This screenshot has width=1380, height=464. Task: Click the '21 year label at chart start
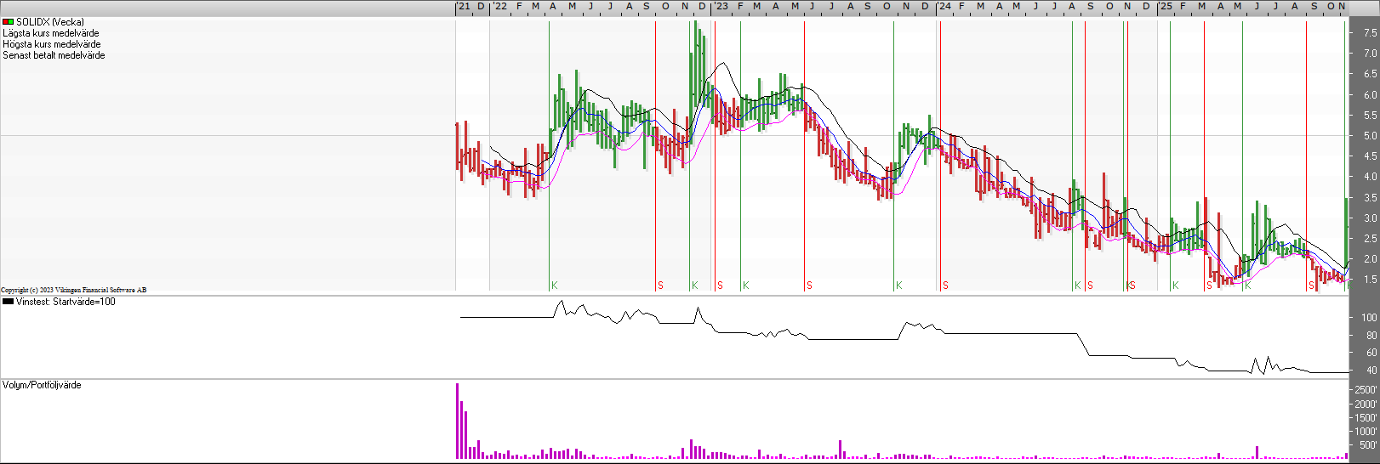[x=464, y=7]
